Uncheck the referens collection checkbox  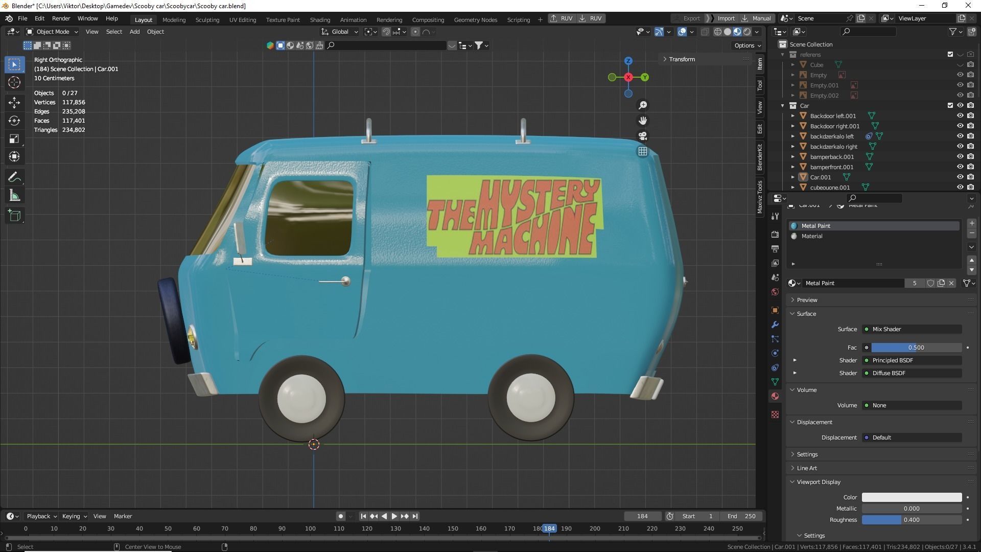click(950, 55)
